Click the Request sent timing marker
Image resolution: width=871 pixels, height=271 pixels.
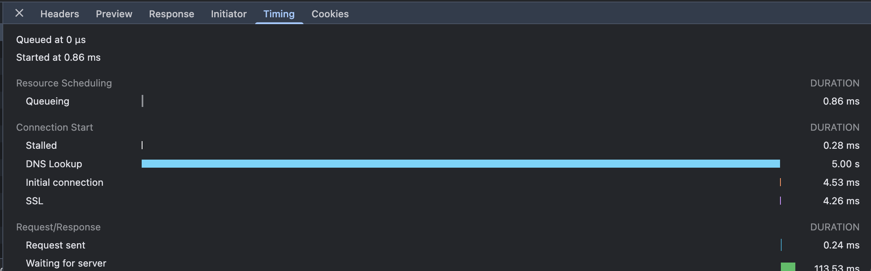(x=781, y=245)
